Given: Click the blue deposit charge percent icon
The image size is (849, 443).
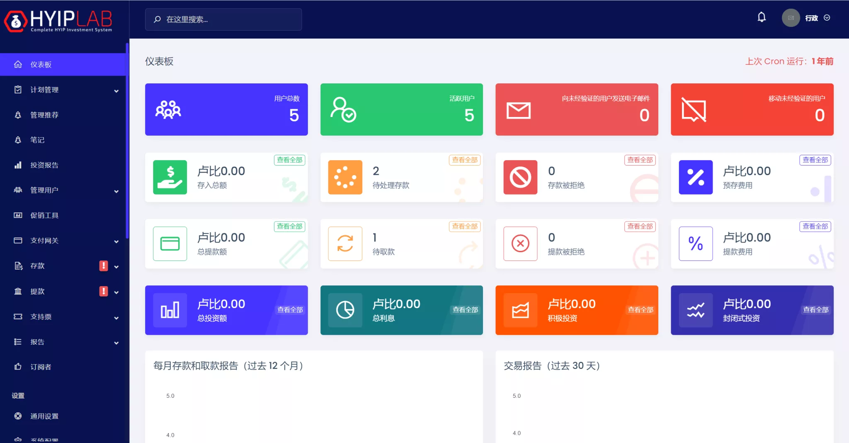Looking at the screenshot, I should pos(696,177).
